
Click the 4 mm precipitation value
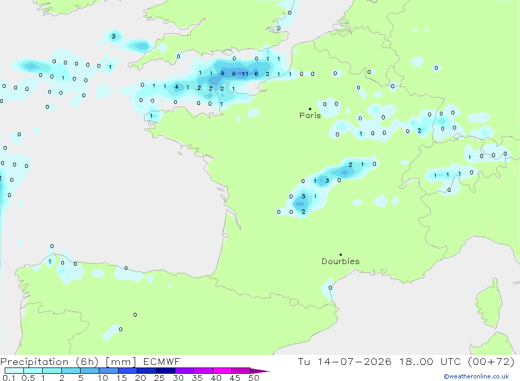(176, 87)
